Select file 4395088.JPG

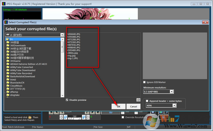point(73,37)
